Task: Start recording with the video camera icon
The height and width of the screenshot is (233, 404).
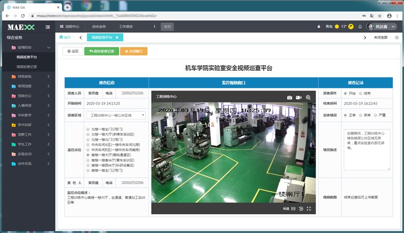Action: pyautogui.click(x=298, y=97)
